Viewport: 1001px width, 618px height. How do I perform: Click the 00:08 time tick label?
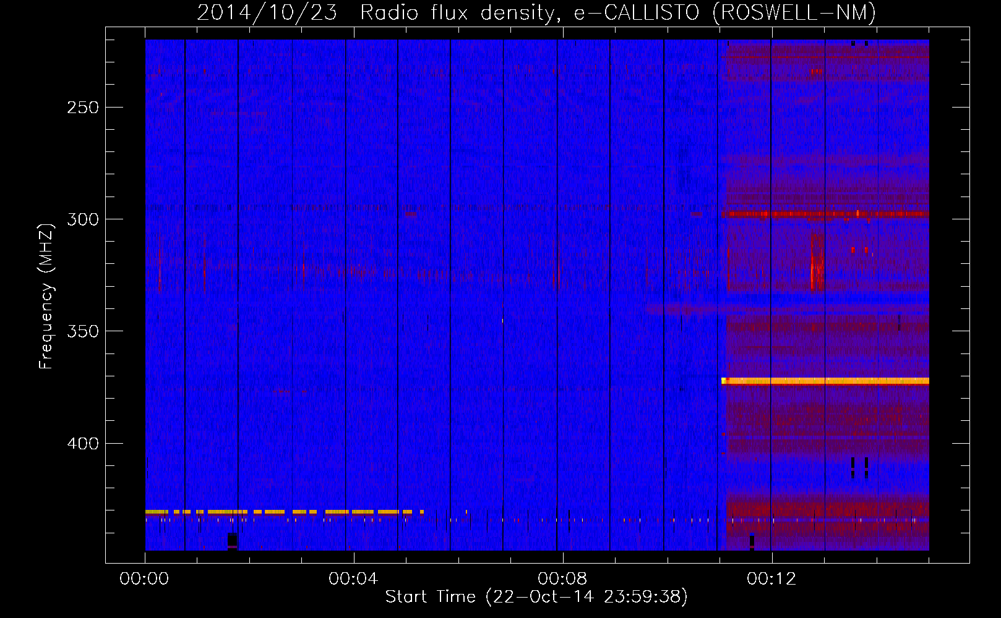(562, 578)
